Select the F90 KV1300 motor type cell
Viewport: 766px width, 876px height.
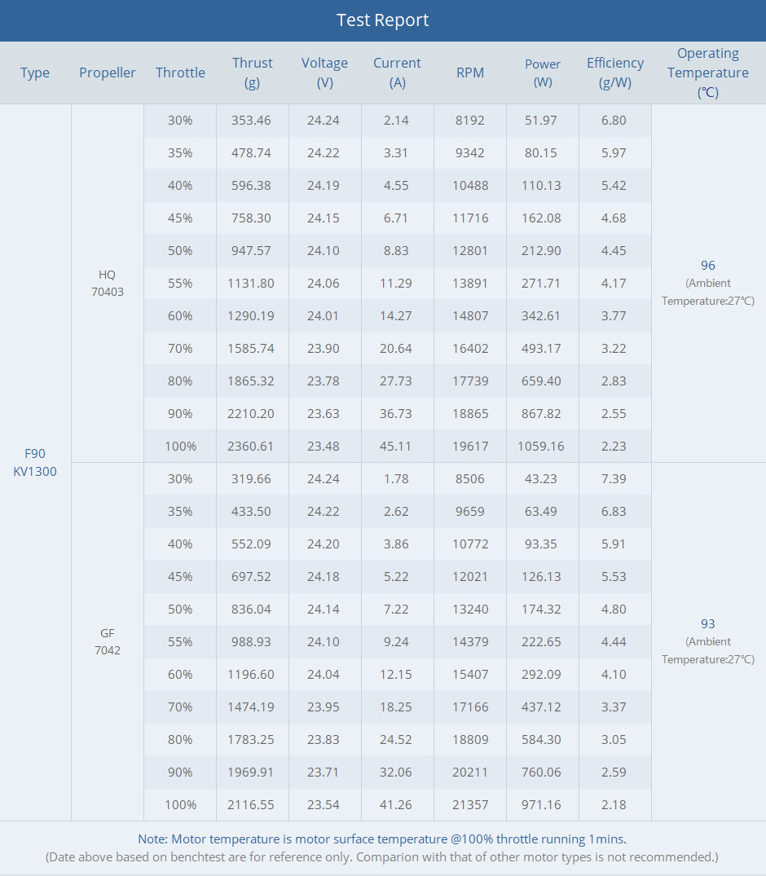coord(35,462)
